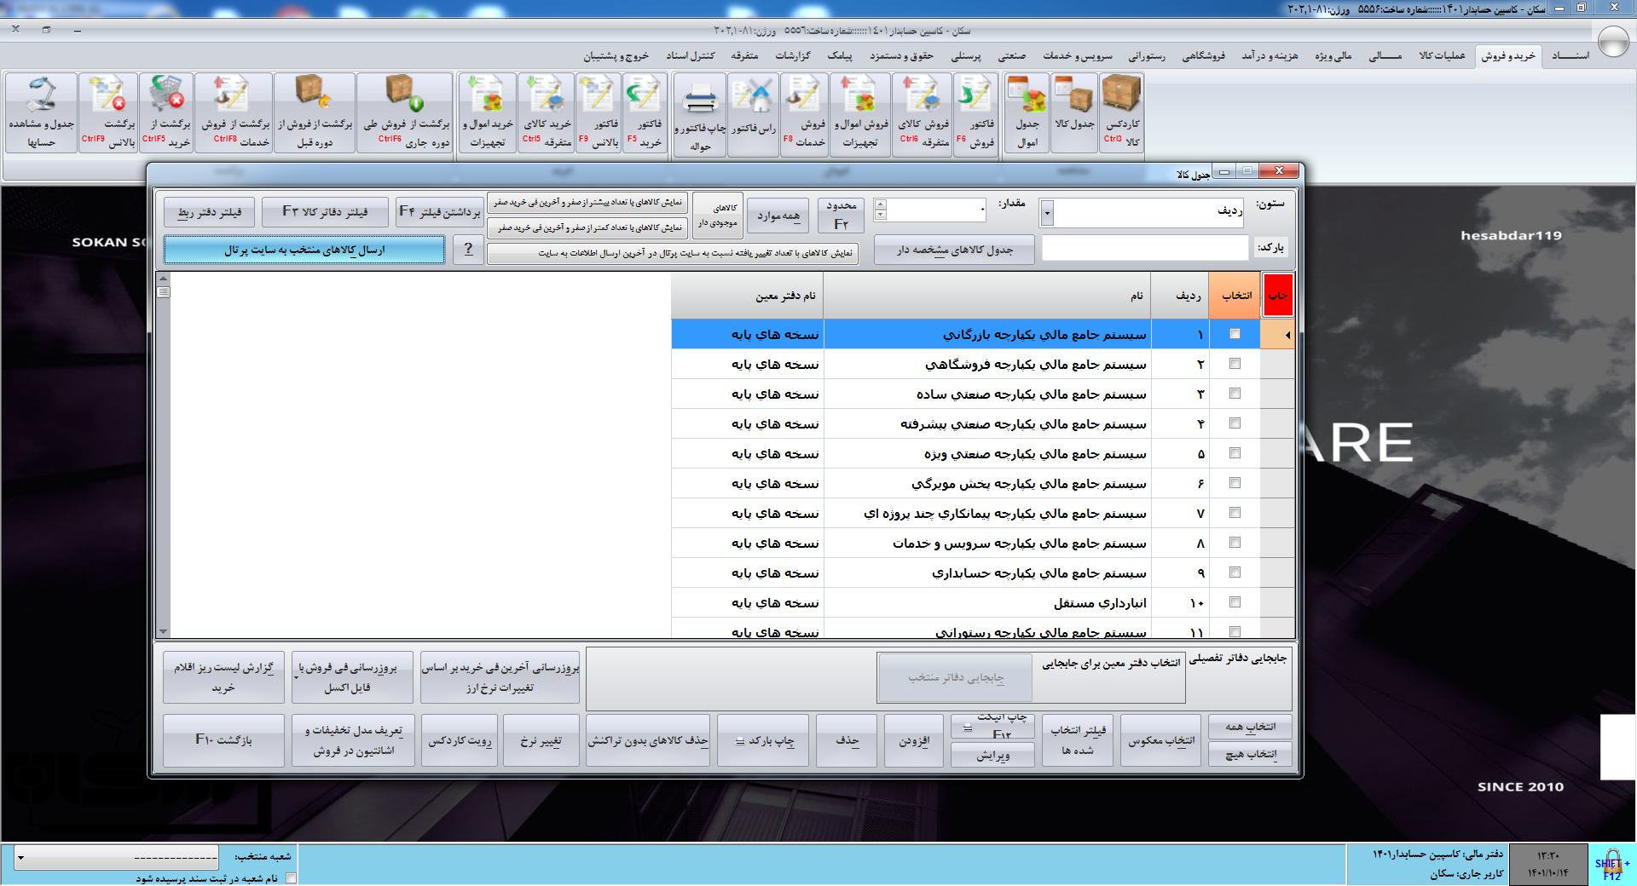Screen dimensions: 1637x886
Task: Open برگشت از فروش از دوره قبل icon
Action: coord(315,112)
